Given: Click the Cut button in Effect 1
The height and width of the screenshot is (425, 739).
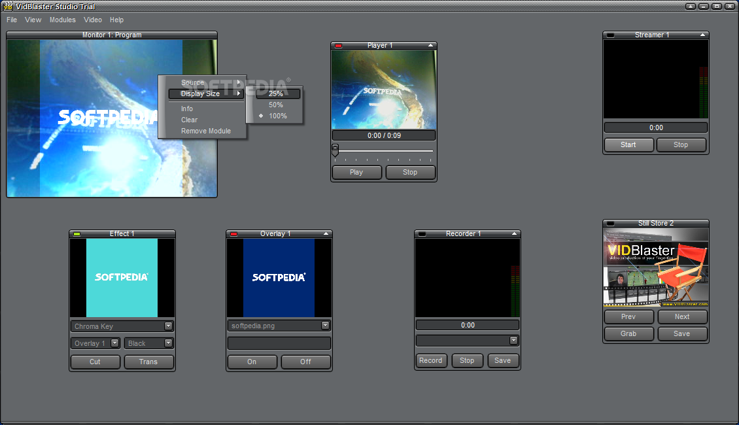Looking at the screenshot, I should pyautogui.click(x=95, y=362).
